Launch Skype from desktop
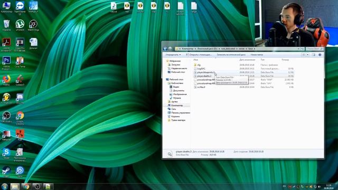 pyautogui.click(x=6, y=154)
